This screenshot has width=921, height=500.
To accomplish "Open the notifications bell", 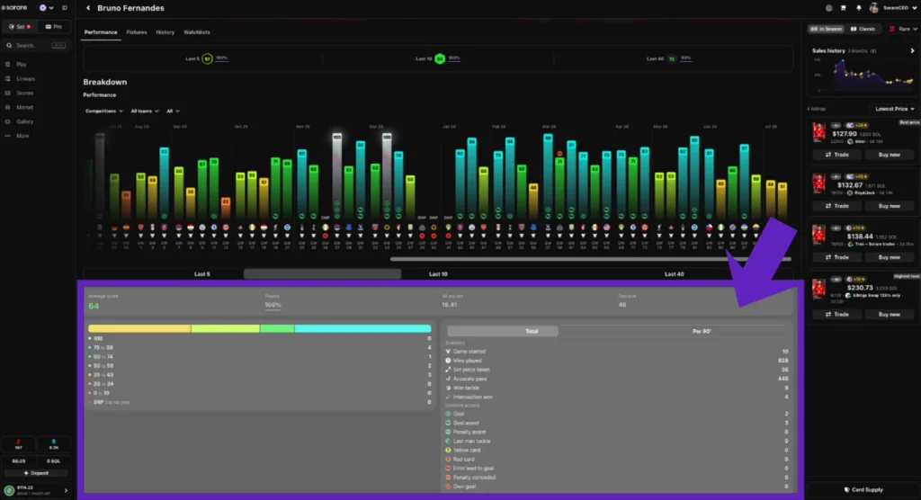I will [x=858, y=8].
